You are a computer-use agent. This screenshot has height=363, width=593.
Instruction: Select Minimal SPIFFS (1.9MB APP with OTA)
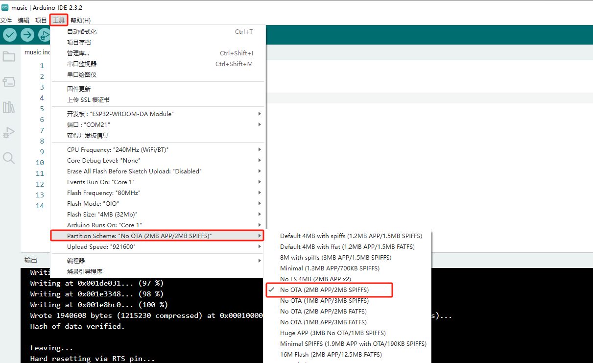[347, 343]
